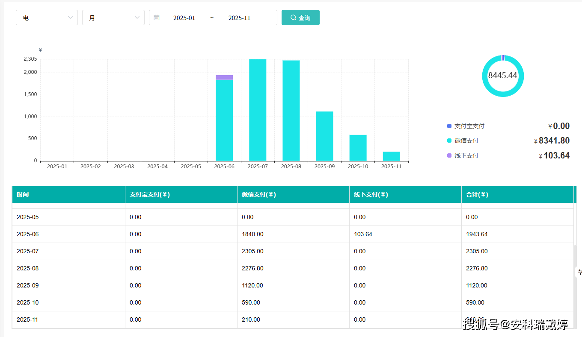The height and width of the screenshot is (337, 582).
Task: Click the 2025-06 x-axis label
Action: point(224,166)
